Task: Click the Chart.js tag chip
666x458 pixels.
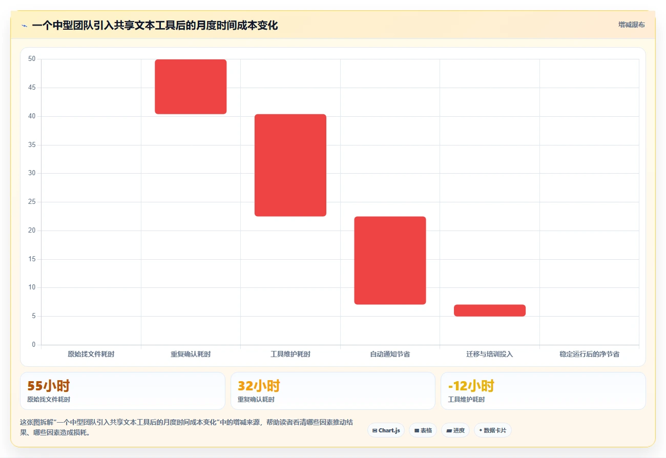Action: coord(386,430)
